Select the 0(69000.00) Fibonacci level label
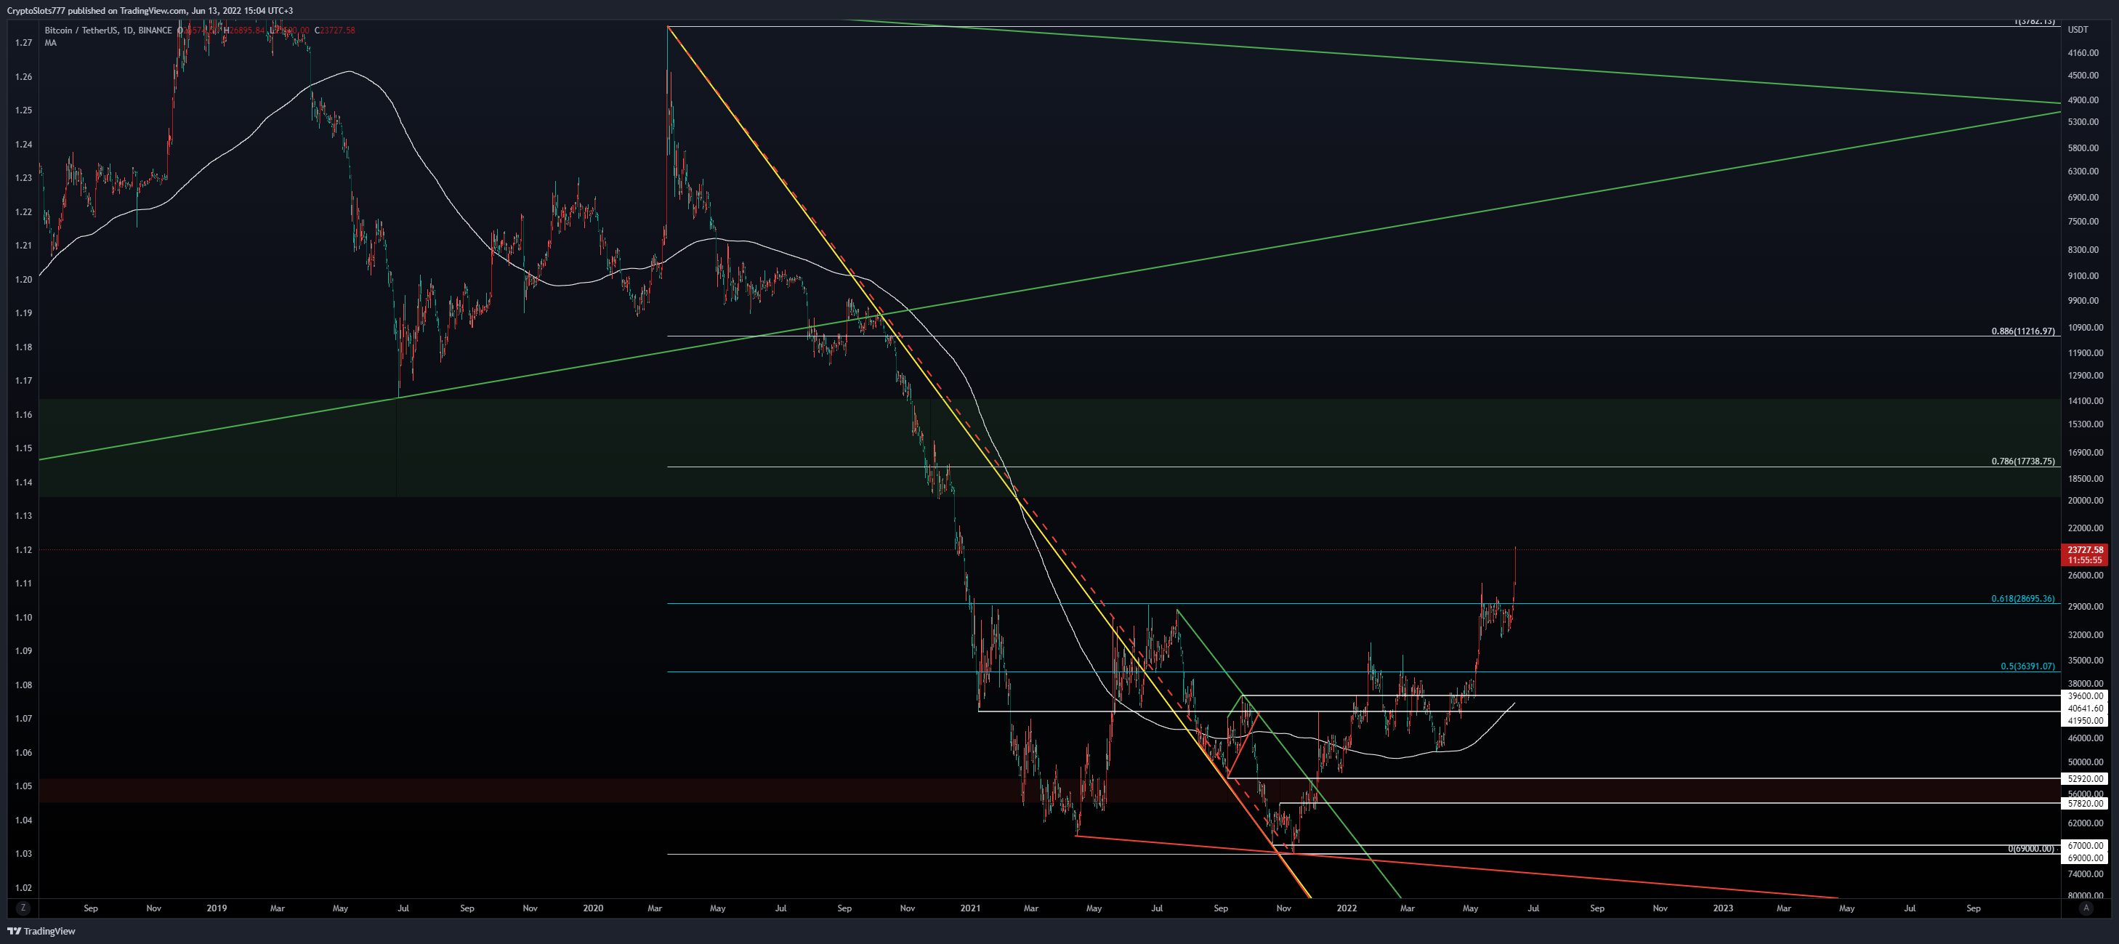Screen dimensions: 2119x944 [x=2030, y=849]
